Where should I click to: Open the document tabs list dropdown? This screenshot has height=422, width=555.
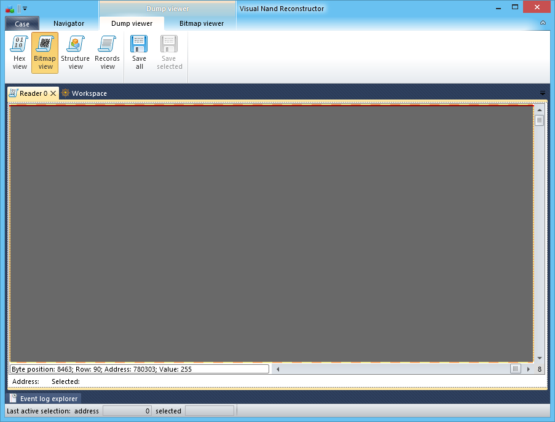pos(543,93)
